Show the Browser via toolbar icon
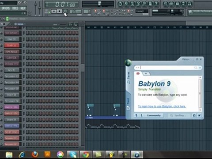The image size is (212, 159). [x=184, y=4]
